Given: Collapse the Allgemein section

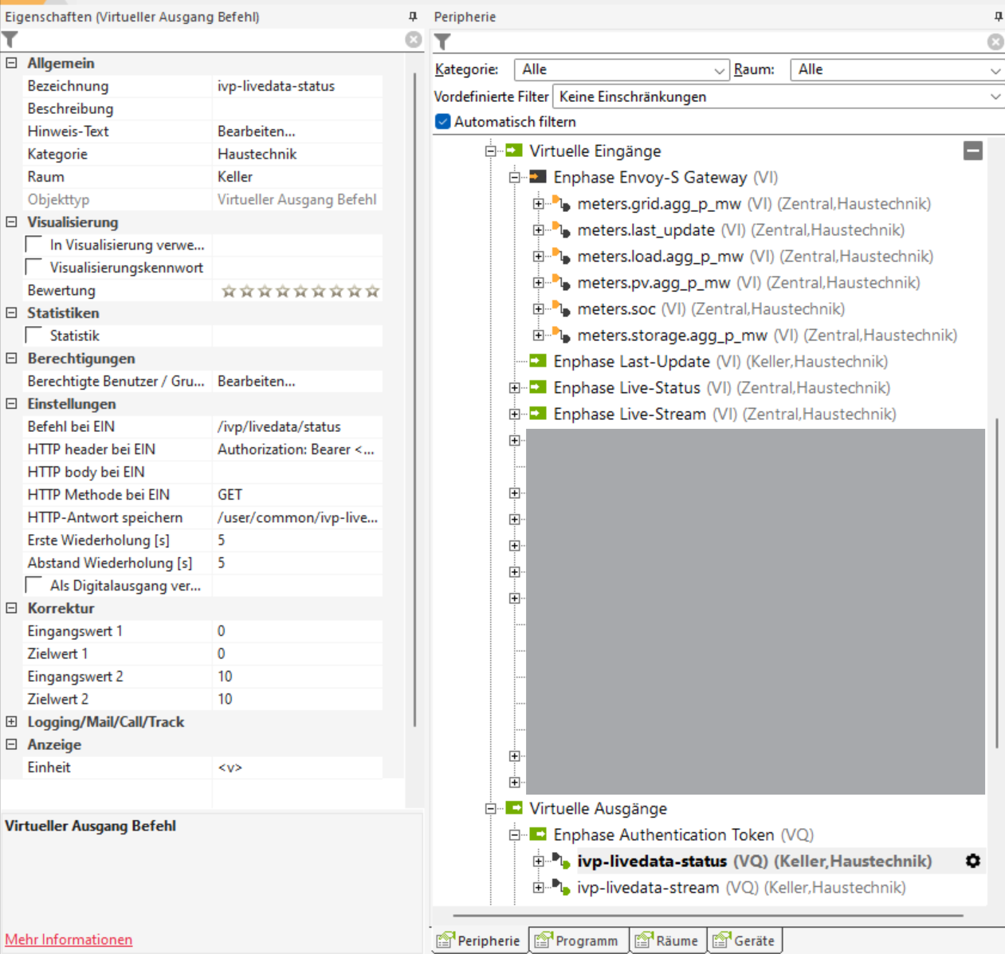Looking at the screenshot, I should point(11,62).
